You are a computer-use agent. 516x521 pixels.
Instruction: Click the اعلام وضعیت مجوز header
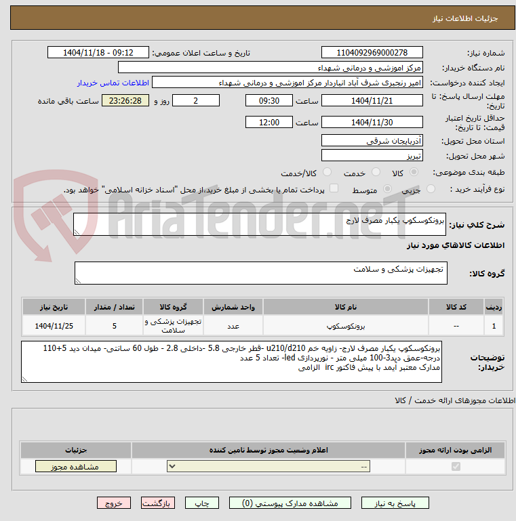point(269,450)
